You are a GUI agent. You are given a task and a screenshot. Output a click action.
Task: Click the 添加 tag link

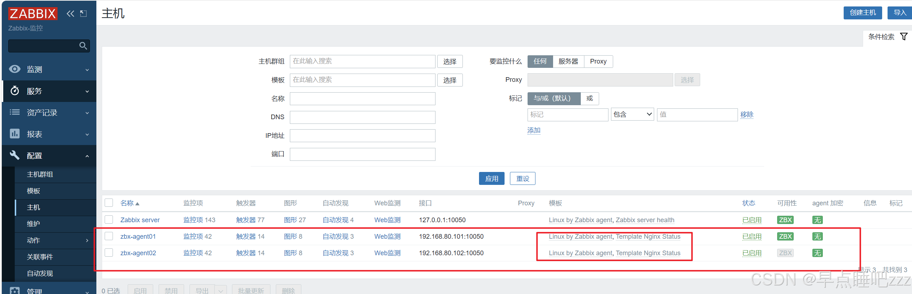pos(534,130)
